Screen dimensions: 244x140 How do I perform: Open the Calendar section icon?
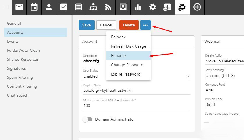(34, 7)
